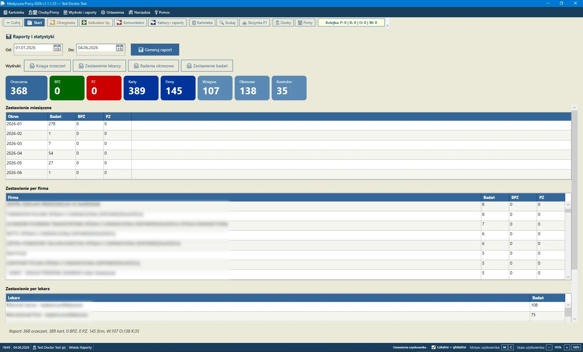The image size is (583, 352).
Task: Click the Karty 389 tile
Action: 141,88
